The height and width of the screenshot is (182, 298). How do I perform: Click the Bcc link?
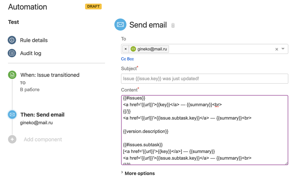pyautogui.click(x=131, y=59)
